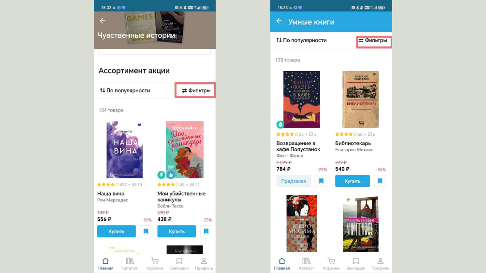Open По популярности sorting in Умные книги
486x273 pixels.
pos(301,40)
